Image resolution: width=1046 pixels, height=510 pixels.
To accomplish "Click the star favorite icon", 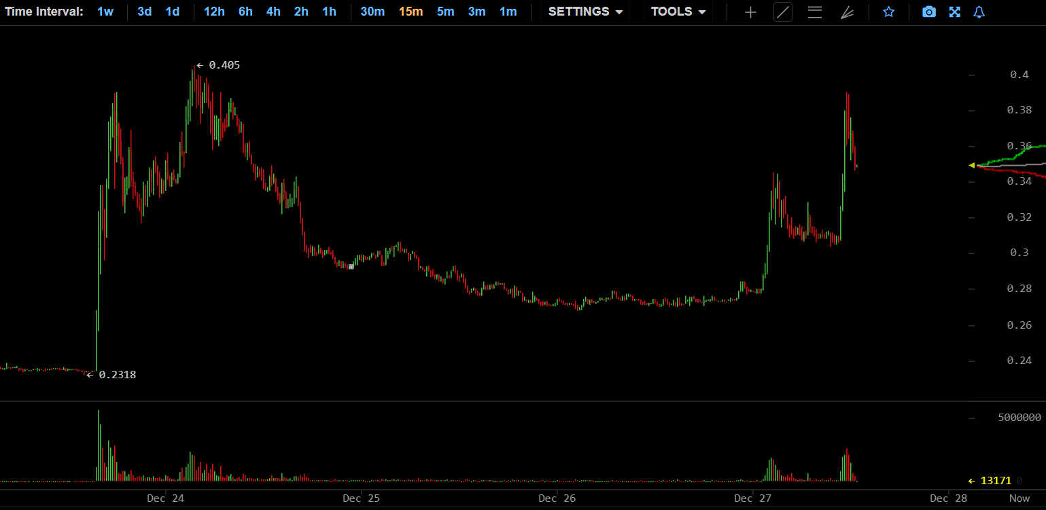I will click(x=888, y=12).
